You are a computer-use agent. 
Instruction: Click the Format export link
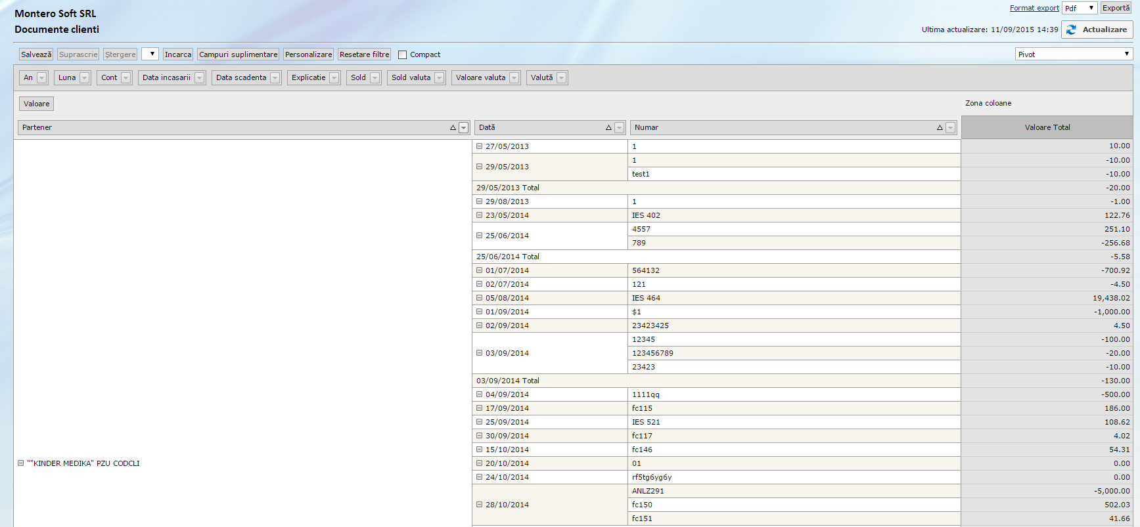point(1034,8)
